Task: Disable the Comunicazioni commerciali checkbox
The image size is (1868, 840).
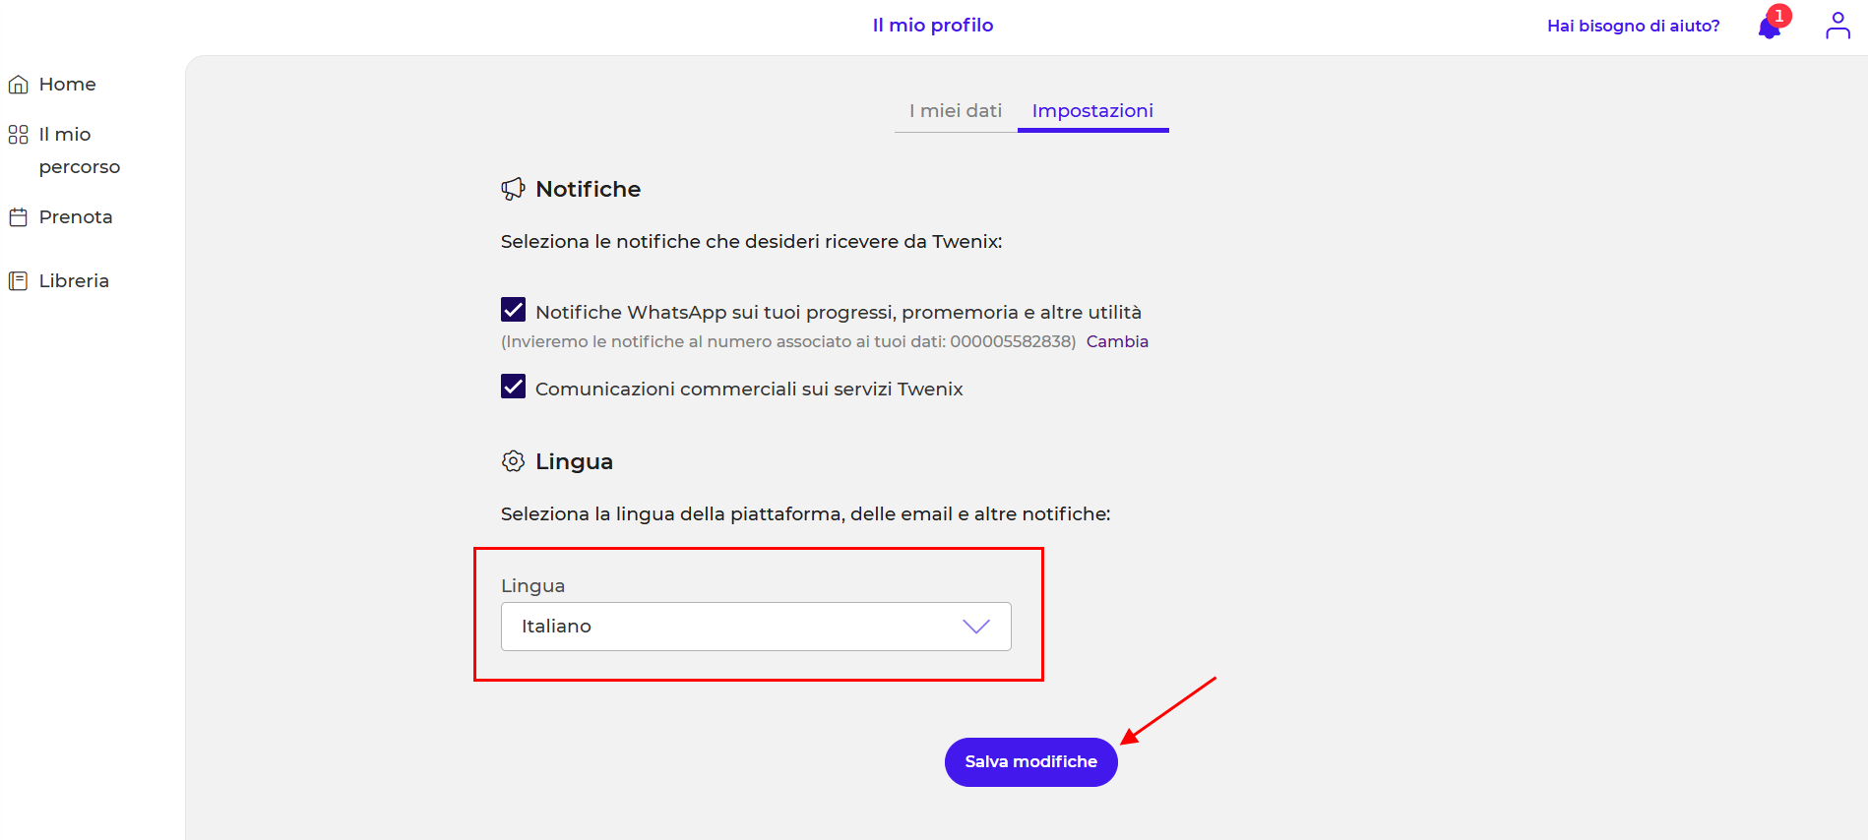Action: coord(513,387)
